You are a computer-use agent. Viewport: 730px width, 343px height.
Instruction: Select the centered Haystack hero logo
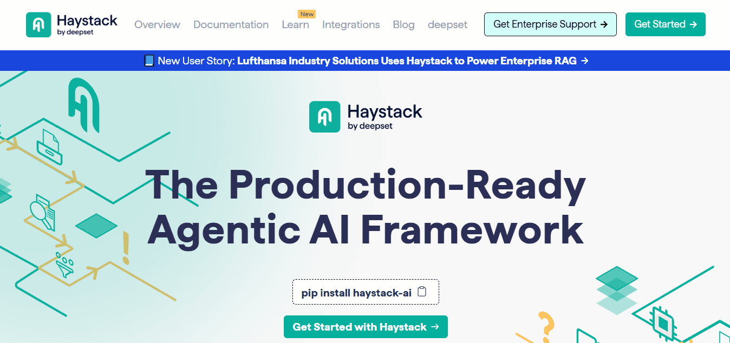tap(366, 117)
